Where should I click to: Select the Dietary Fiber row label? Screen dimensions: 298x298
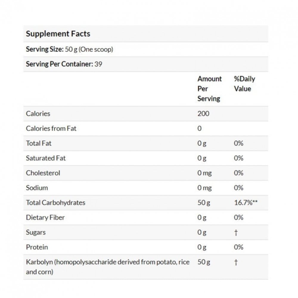click(x=45, y=218)
